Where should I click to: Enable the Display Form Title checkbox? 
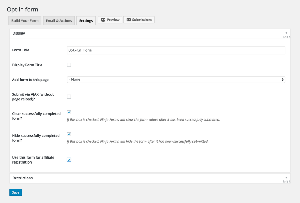pos(69,65)
